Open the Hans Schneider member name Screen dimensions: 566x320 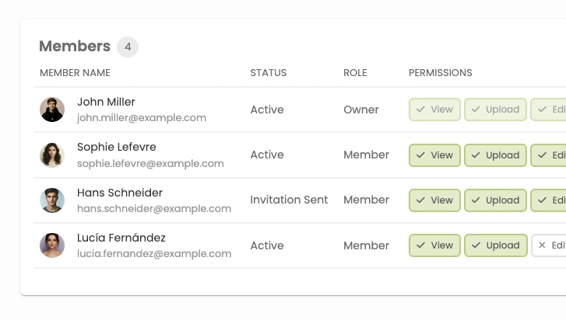click(x=120, y=193)
